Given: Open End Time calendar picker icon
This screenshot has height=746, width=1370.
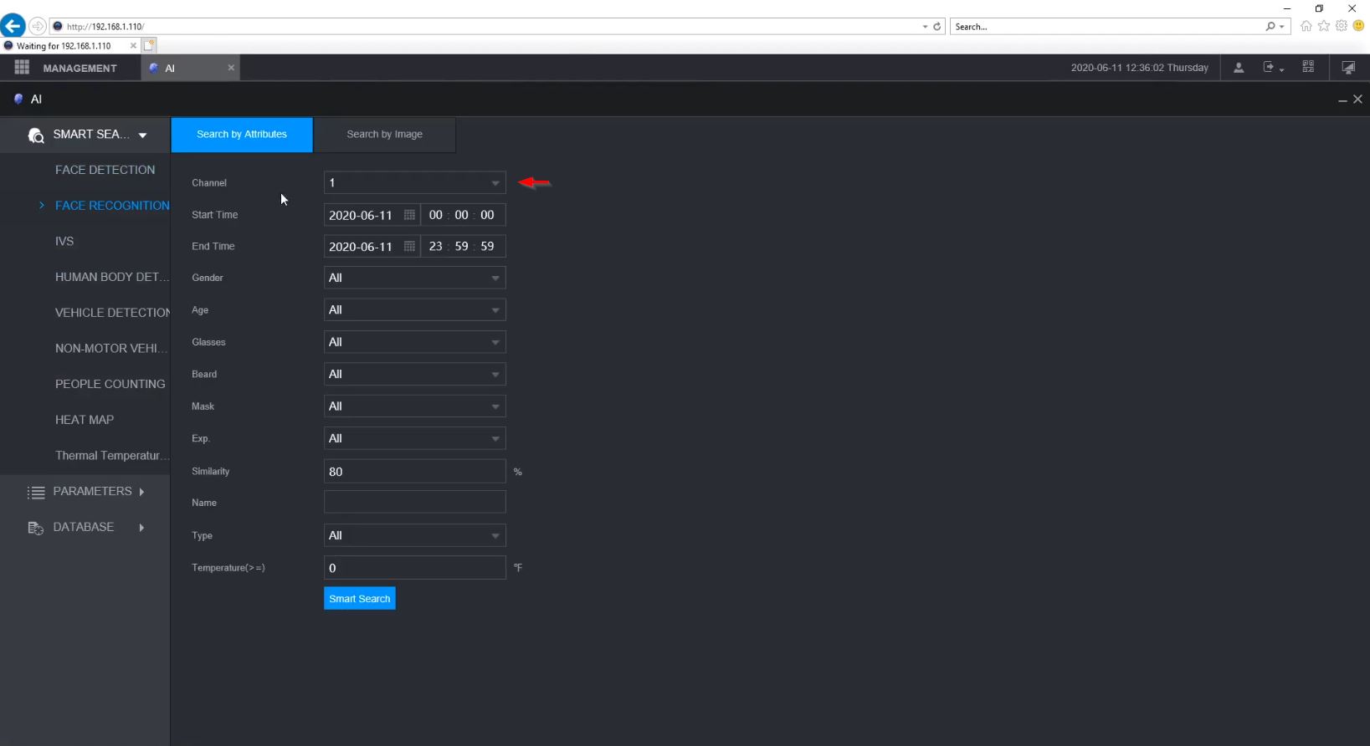Looking at the screenshot, I should (409, 247).
